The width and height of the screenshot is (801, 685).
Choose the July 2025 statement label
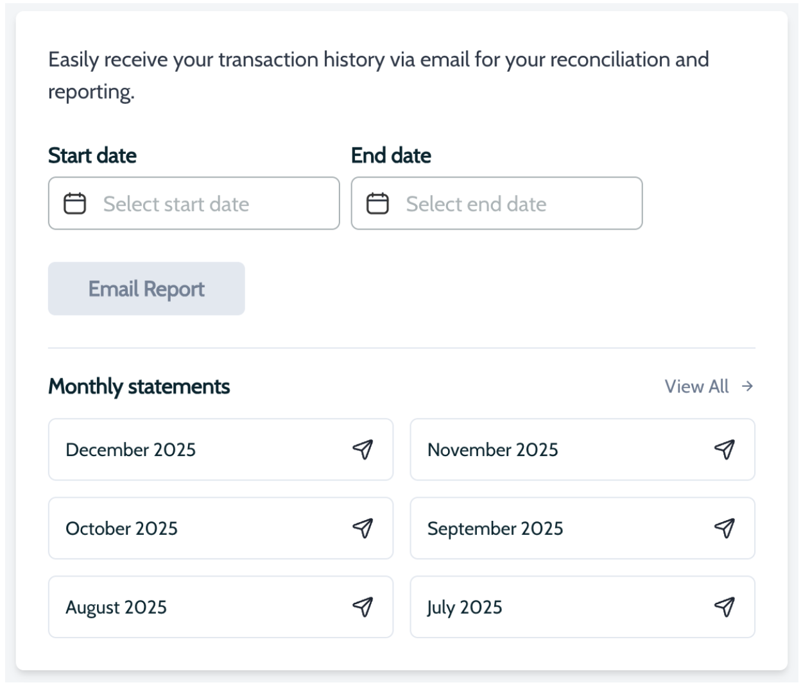tap(465, 607)
